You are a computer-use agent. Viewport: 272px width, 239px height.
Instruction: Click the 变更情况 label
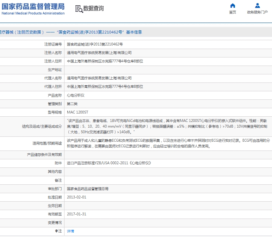click(x=55, y=223)
